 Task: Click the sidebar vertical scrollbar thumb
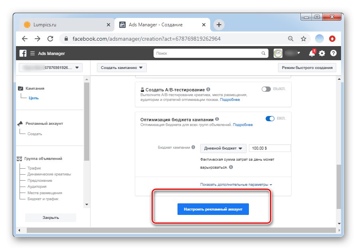(x=87, y=121)
